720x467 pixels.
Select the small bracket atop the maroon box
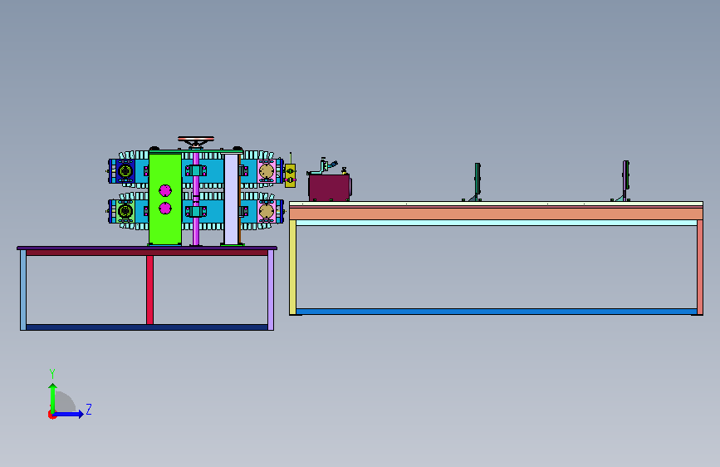click(323, 166)
